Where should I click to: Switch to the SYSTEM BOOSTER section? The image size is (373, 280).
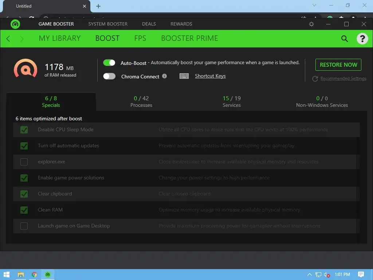[x=108, y=24]
